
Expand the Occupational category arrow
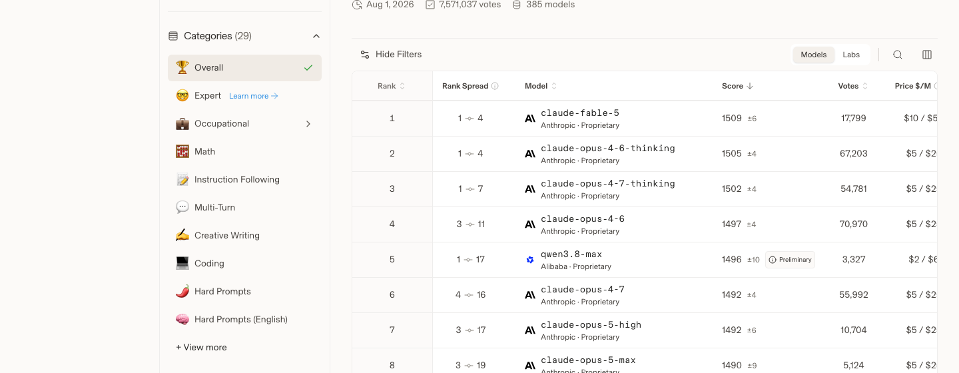click(x=308, y=124)
